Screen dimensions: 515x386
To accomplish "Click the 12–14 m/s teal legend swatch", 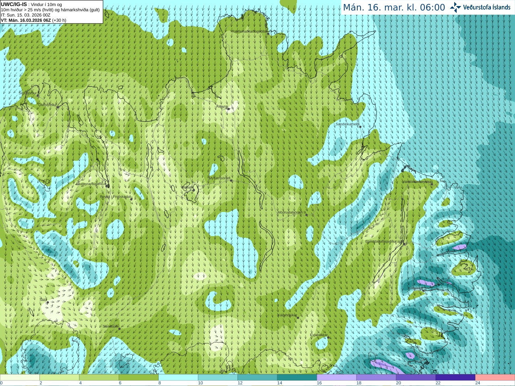I will coord(257,378).
